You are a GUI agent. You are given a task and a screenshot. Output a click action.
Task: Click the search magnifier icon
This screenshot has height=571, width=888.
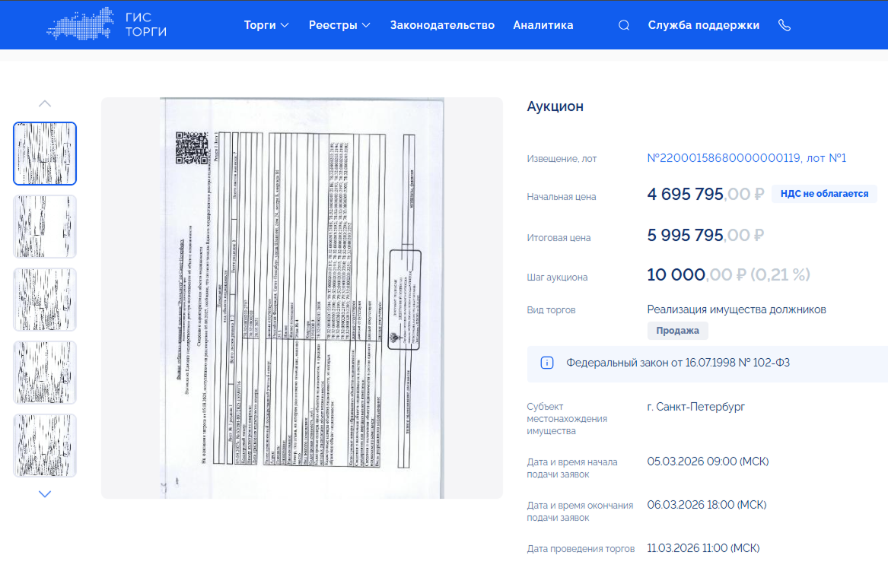point(623,25)
